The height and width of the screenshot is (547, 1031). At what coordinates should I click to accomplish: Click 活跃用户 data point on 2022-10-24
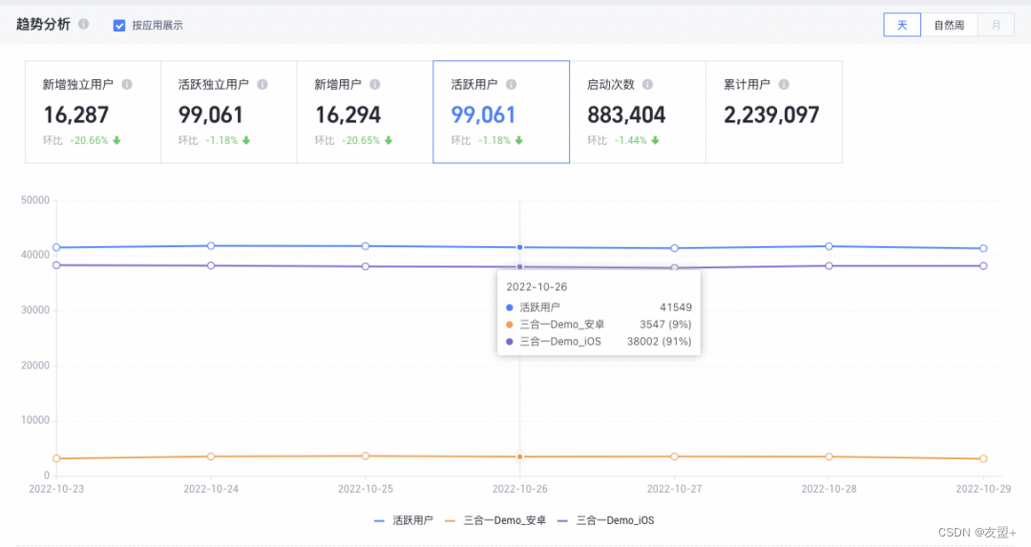[x=211, y=246]
